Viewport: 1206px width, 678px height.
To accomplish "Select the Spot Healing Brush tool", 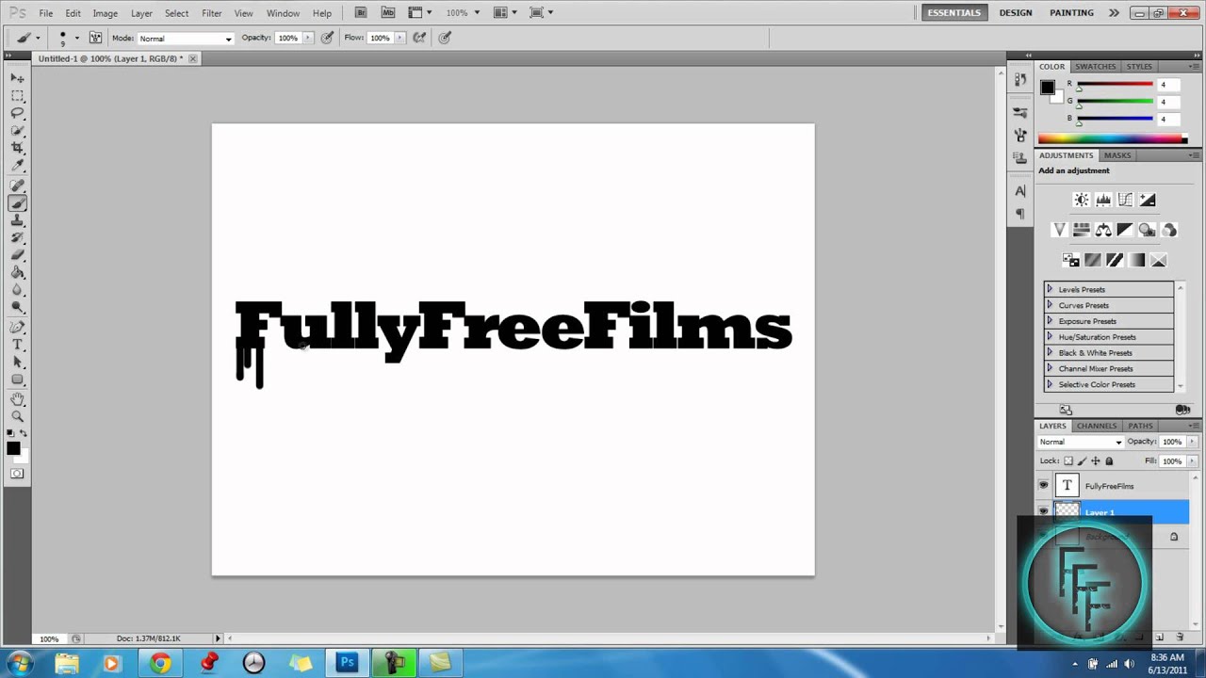I will click(x=17, y=186).
